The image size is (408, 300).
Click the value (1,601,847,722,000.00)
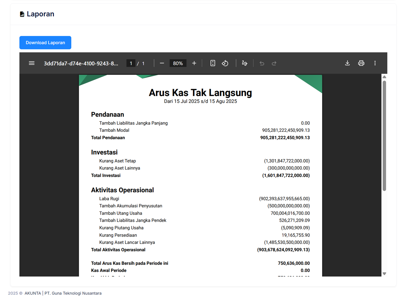286,175
